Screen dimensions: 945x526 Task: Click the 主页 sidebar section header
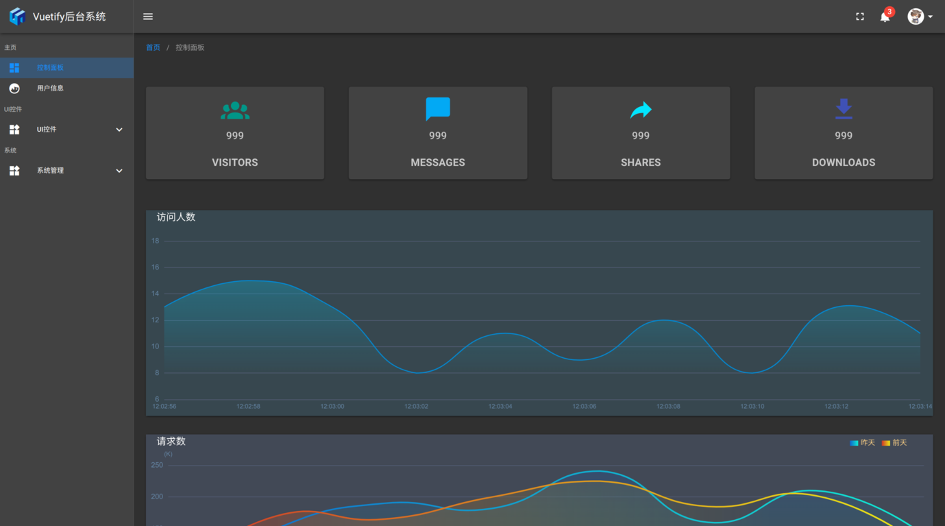[10, 47]
